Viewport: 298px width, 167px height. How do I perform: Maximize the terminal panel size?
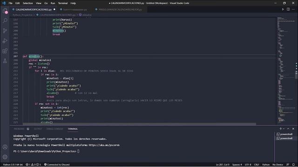[x=288, y=128]
